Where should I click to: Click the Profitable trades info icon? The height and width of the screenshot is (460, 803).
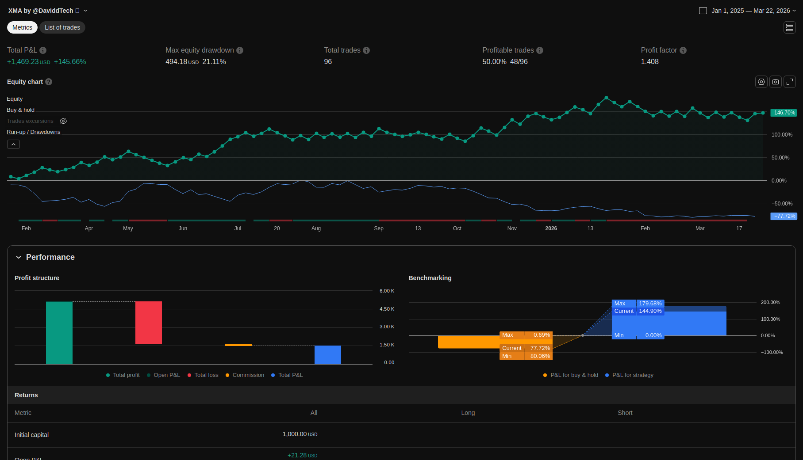tap(540, 50)
